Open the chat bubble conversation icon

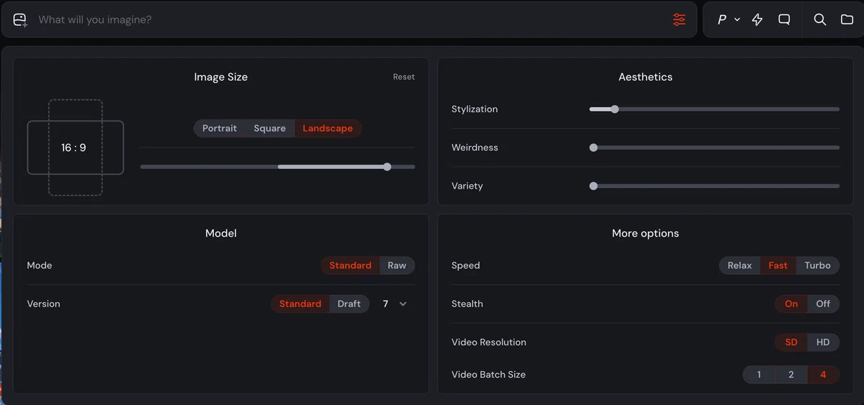point(785,20)
